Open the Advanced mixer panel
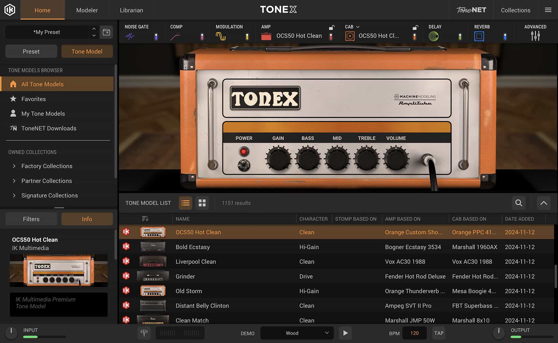The height and width of the screenshot is (343, 558). (x=535, y=36)
